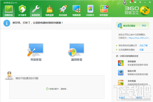Image resolution: width=153 pixels, height=102 pixels.
Task: Click the 木马查杀 tab label
Action: (x=22, y=15)
